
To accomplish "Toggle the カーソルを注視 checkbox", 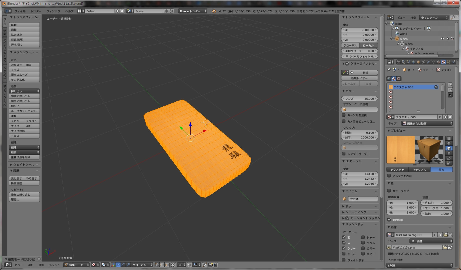I will click(344, 115).
